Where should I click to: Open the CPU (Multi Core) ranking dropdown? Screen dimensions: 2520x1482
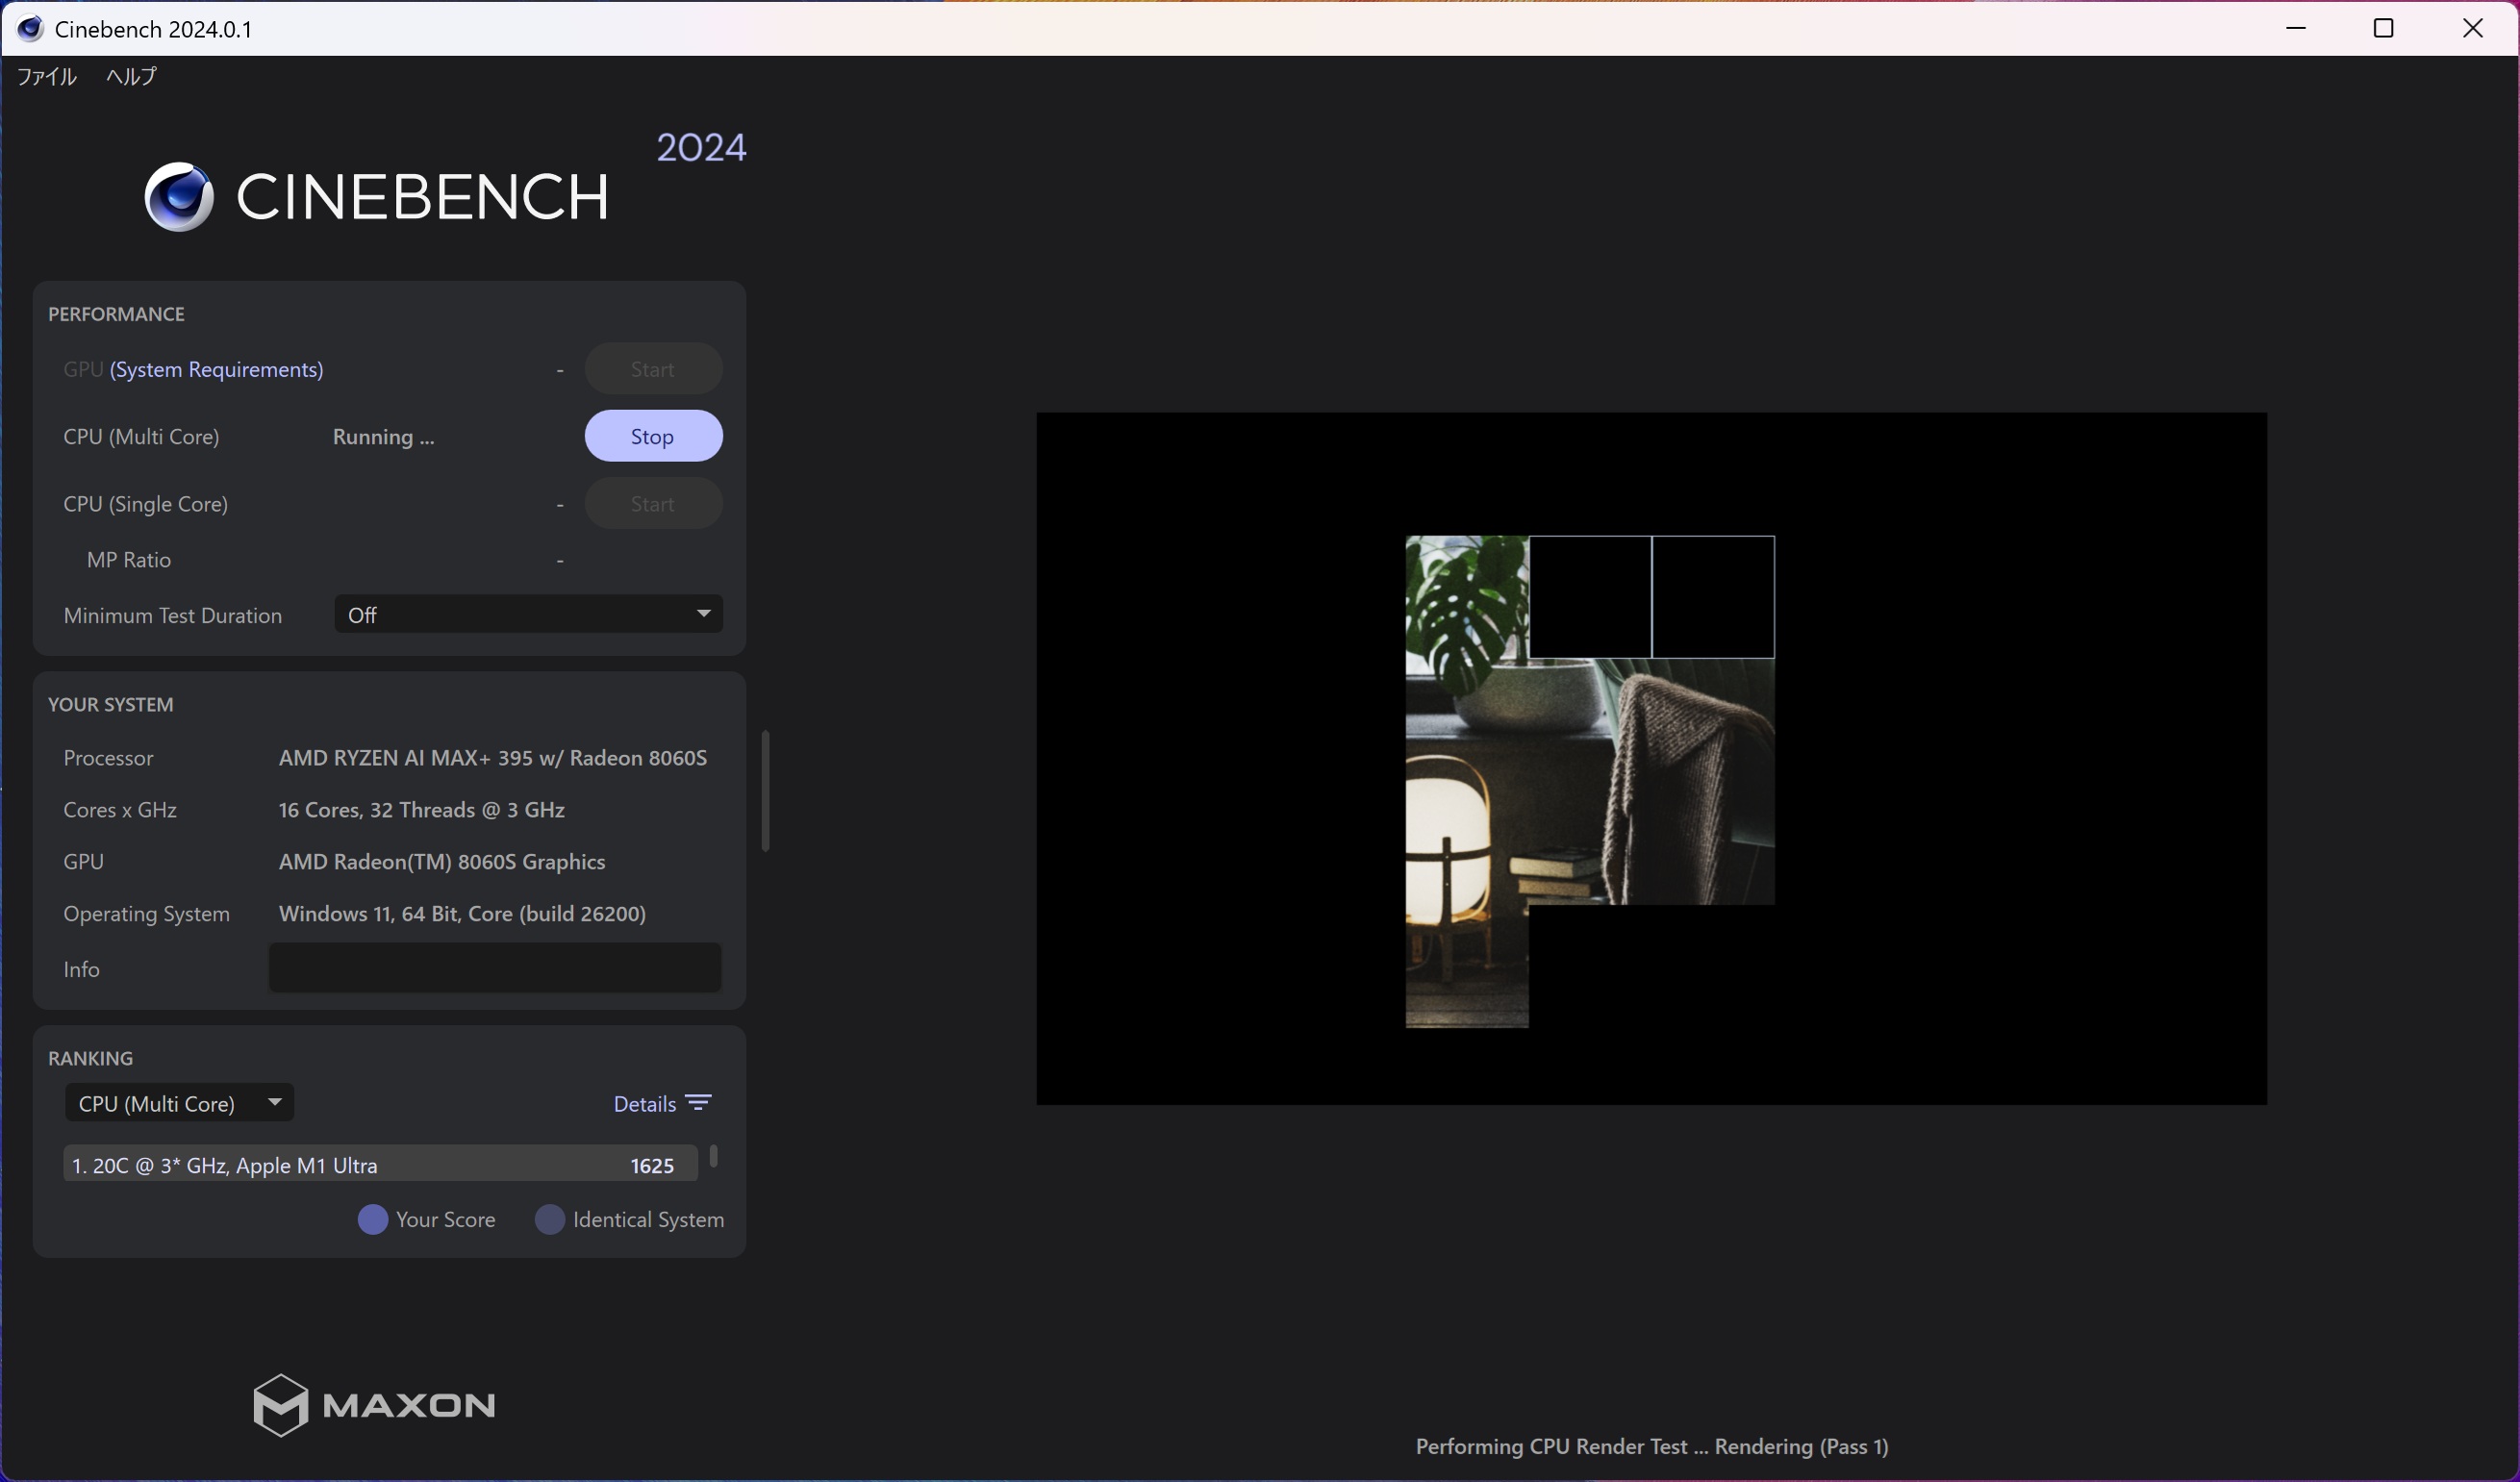179,1102
